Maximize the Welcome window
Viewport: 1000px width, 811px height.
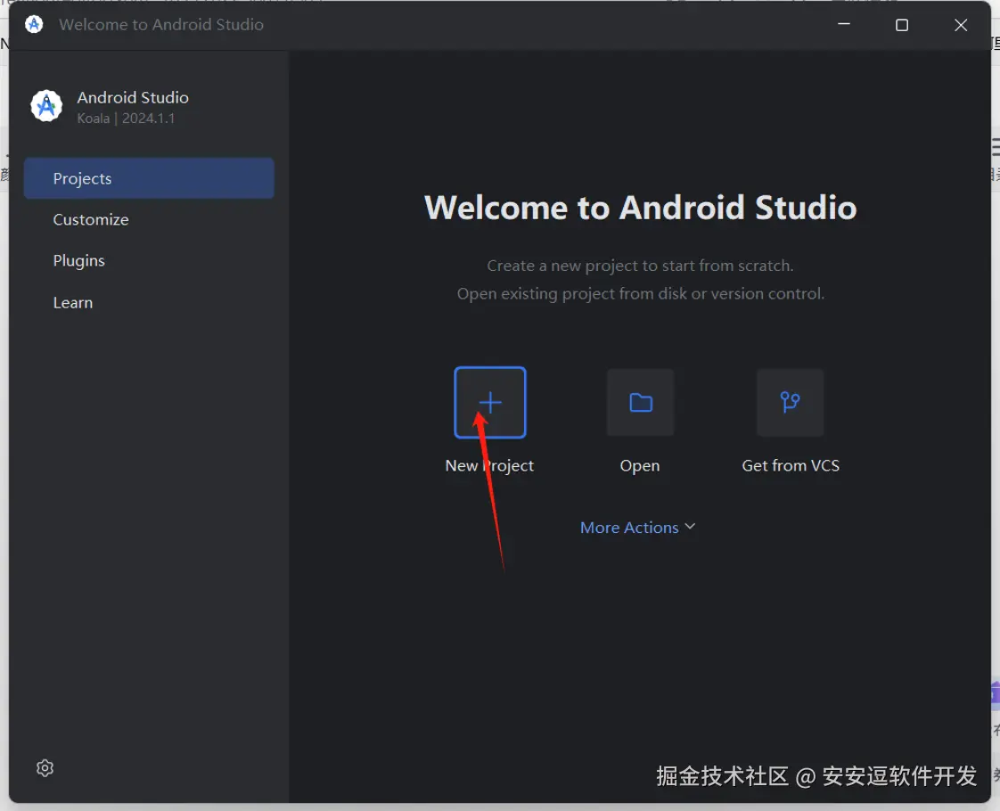coord(902,25)
